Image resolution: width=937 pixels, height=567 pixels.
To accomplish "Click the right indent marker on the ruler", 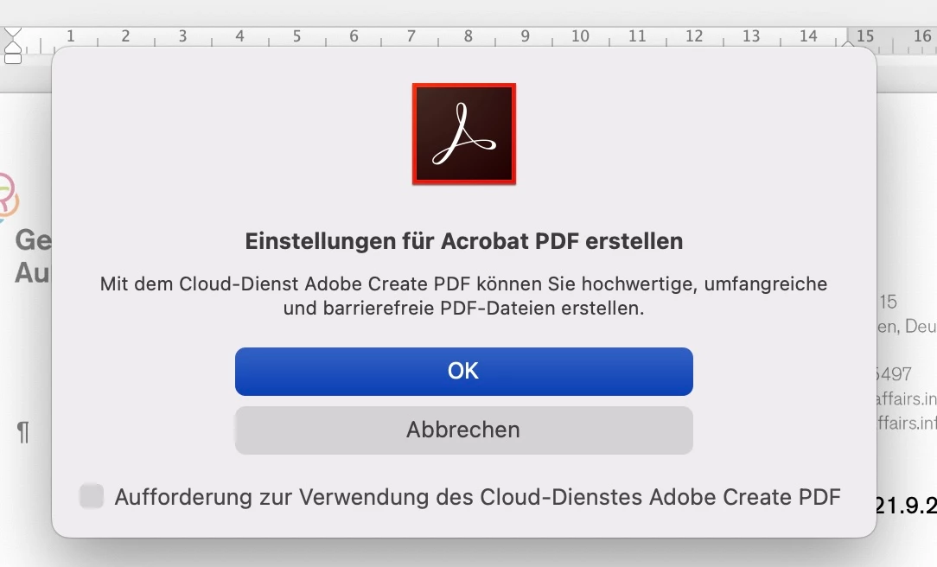I will [x=848, y=44].
